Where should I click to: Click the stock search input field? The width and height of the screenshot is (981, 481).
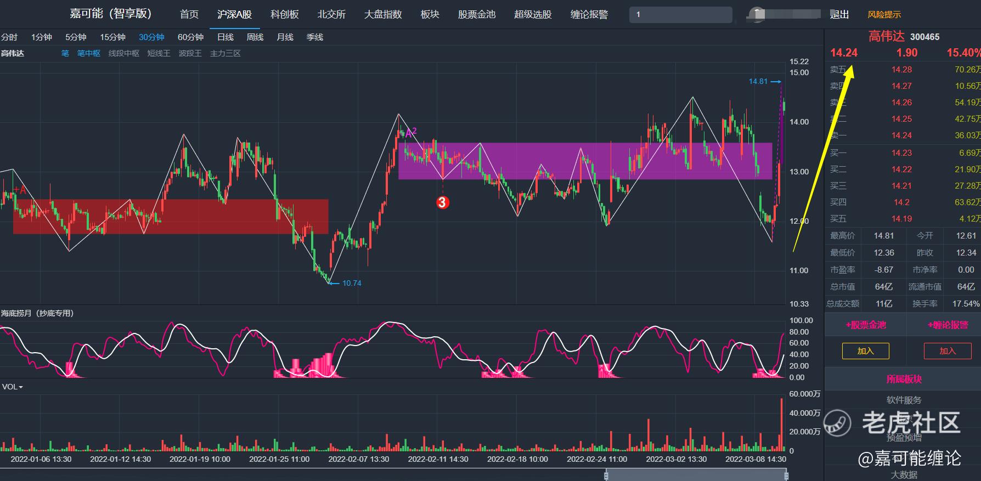point(681,15)
